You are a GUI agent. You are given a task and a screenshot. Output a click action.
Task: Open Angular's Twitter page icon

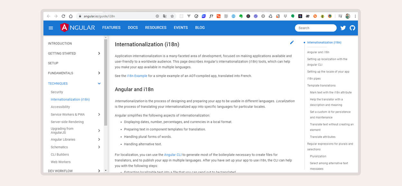click(343, 28)
